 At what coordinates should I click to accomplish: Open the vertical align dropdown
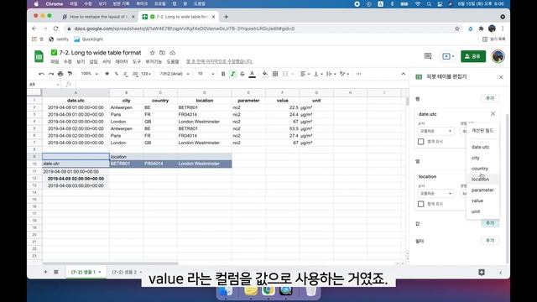click(x=318, y=74)
